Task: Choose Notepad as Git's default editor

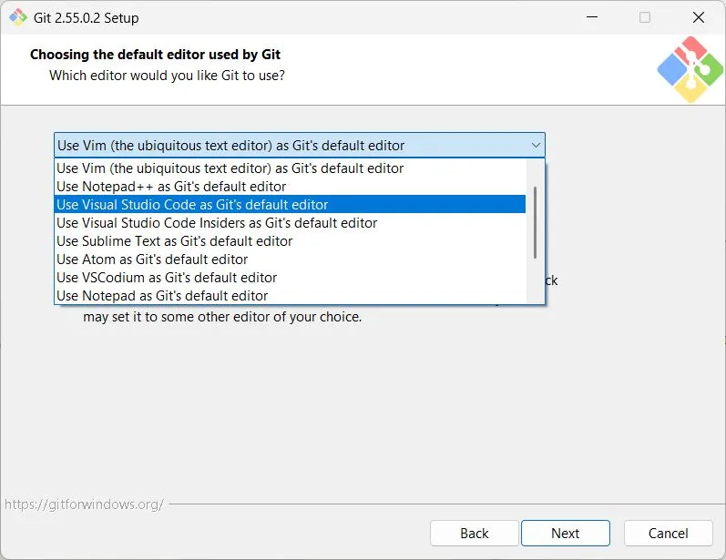Action: coord(290,296)
